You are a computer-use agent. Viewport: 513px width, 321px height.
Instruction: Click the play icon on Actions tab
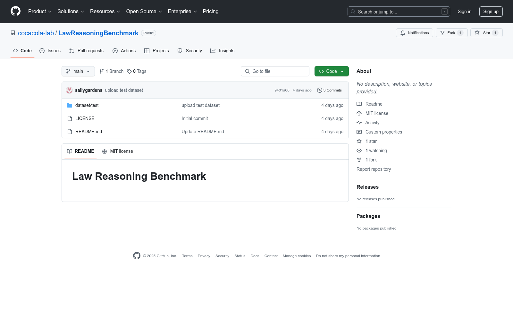115,51
